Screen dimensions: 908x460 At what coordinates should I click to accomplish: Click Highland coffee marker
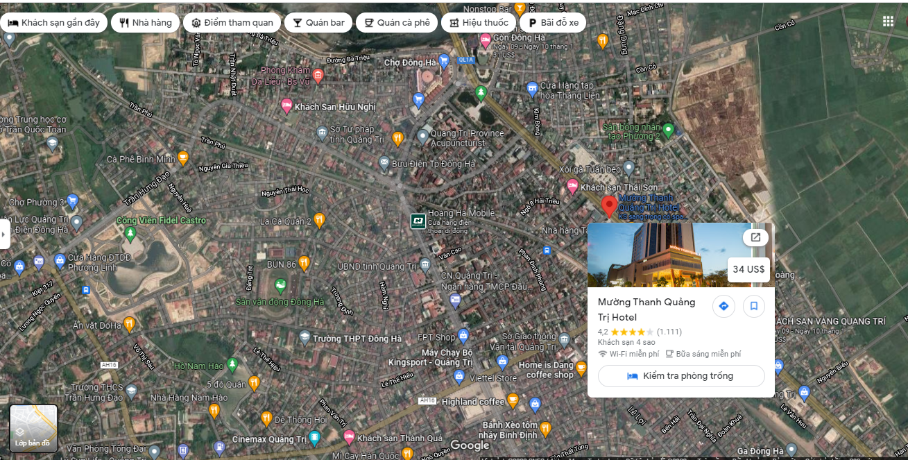click(x=513, y=400)
